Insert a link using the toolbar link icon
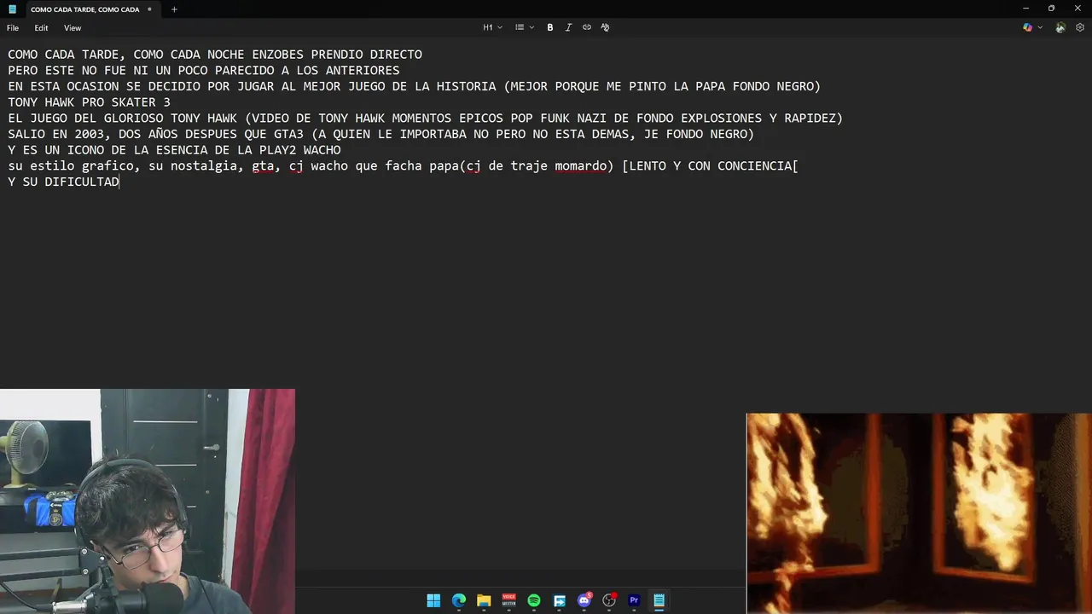This screenshot has width=1092, height=614. point(587,27)
